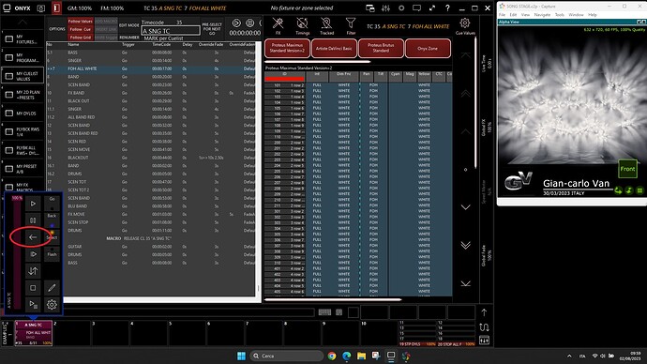Toggle Pre-Select For Next Go
The height and width of the screenshot is (364, 647).
[212, 29]
